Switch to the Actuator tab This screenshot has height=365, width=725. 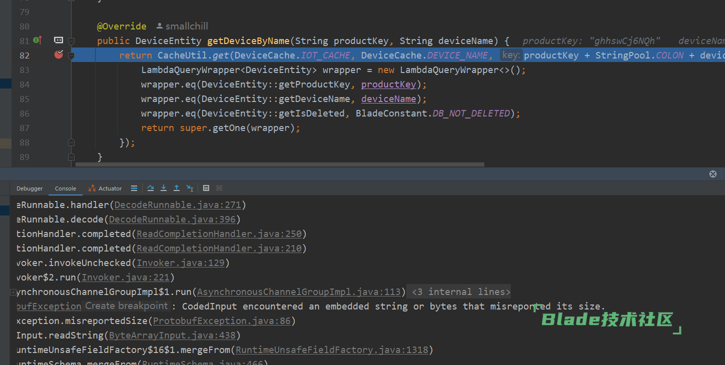pos(105,188)
